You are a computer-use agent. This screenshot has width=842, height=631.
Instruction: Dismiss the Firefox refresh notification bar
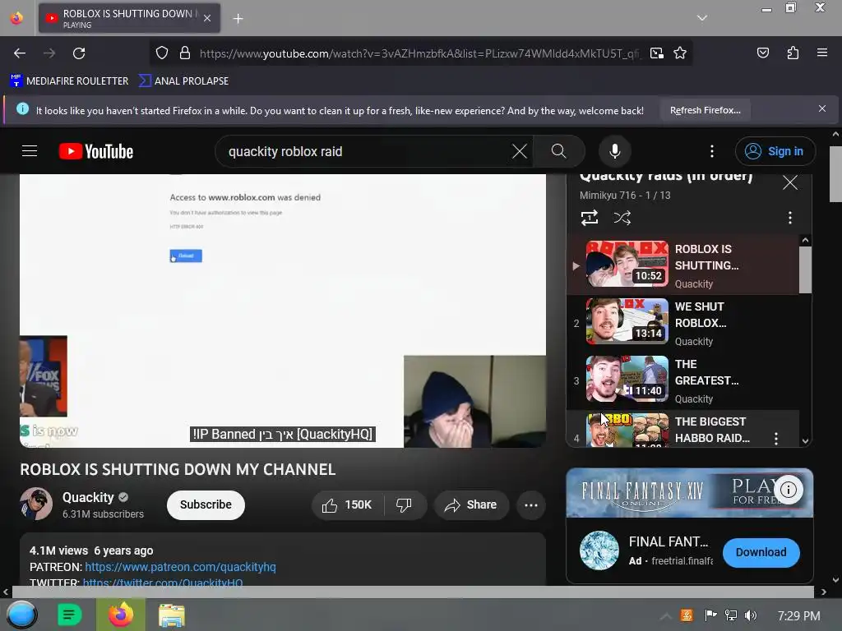pyautogui.click(x=822, y=109)
